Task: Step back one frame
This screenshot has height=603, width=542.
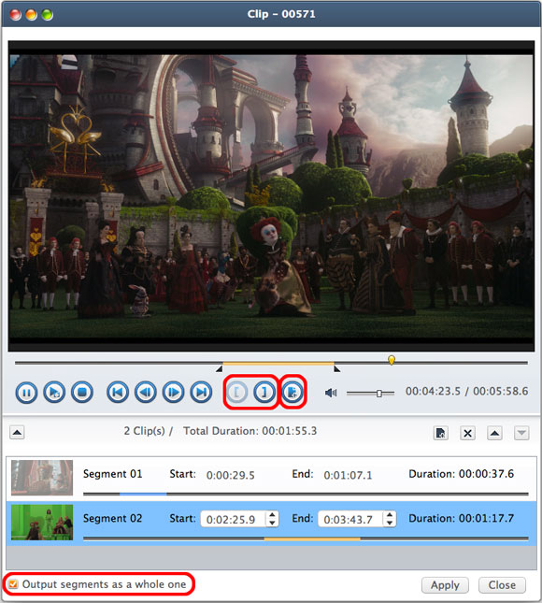Action: (x=145, y=393)
